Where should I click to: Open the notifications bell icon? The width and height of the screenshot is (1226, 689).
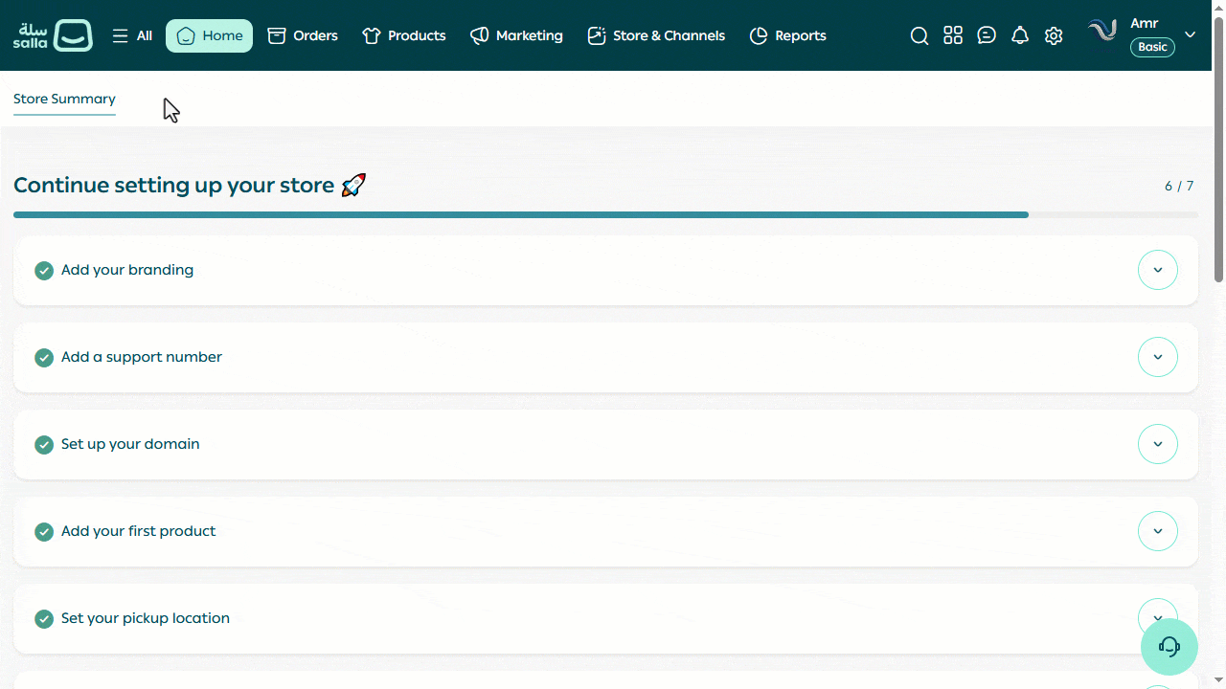click(1020, 35)
